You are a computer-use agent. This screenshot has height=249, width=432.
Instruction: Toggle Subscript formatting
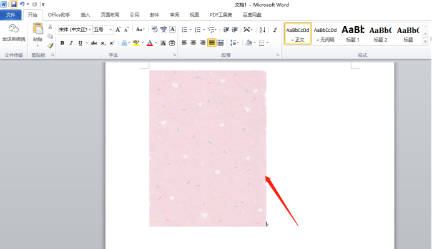(103, 43)
